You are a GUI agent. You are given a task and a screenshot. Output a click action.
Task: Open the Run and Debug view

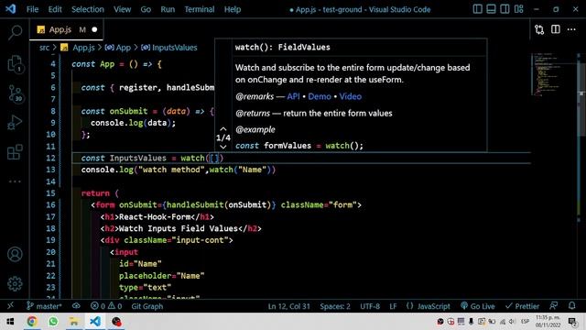(15, 122)
